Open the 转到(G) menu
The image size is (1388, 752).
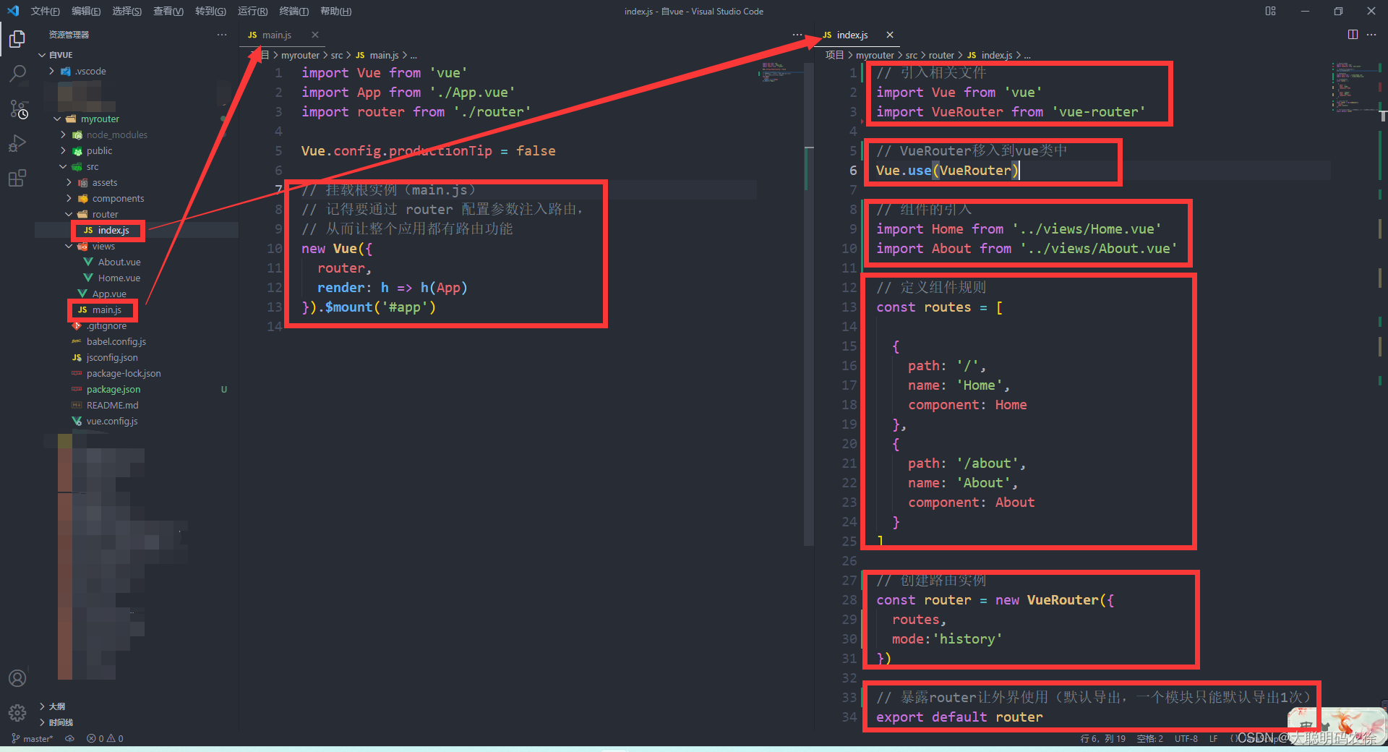pos(210,11)
